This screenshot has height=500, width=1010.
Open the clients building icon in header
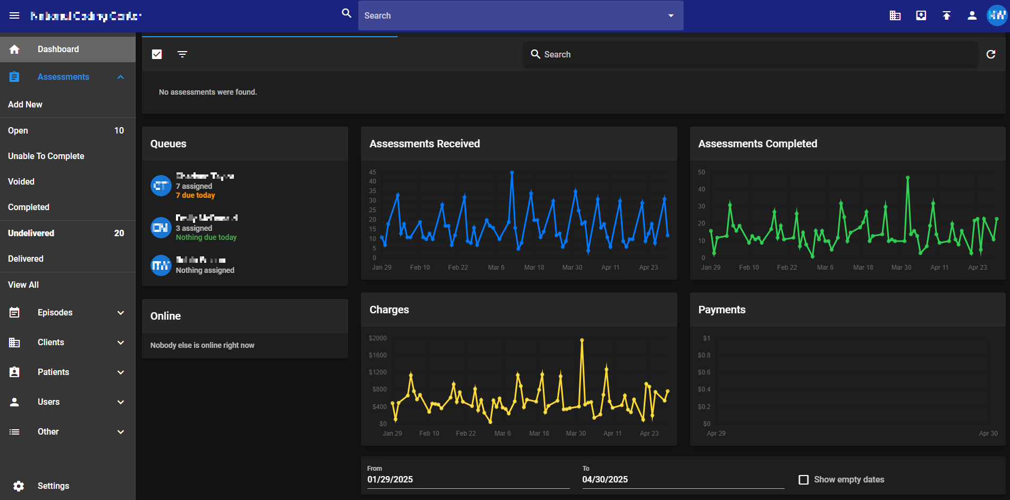pos(895,15)
